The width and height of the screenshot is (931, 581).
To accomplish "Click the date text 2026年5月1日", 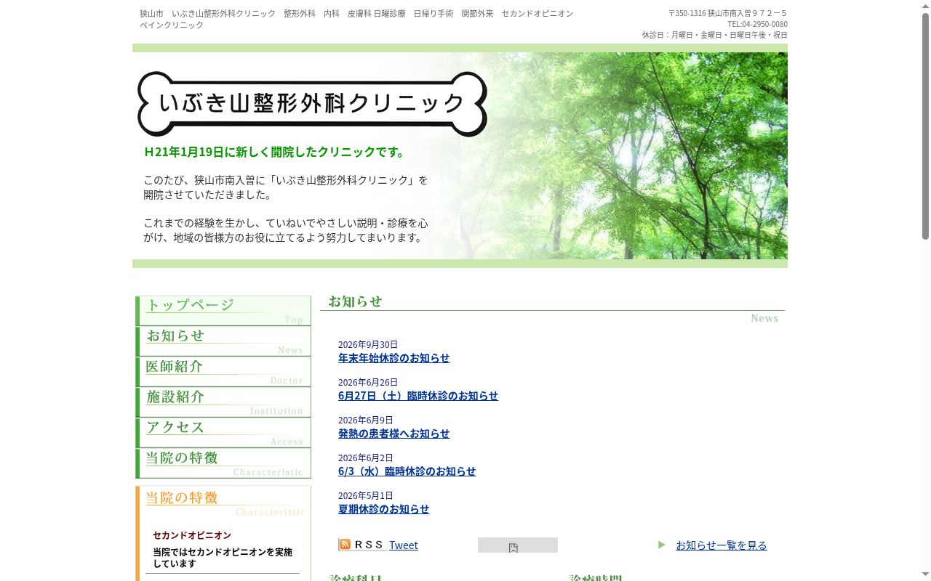I will click(x=366, y=496).
